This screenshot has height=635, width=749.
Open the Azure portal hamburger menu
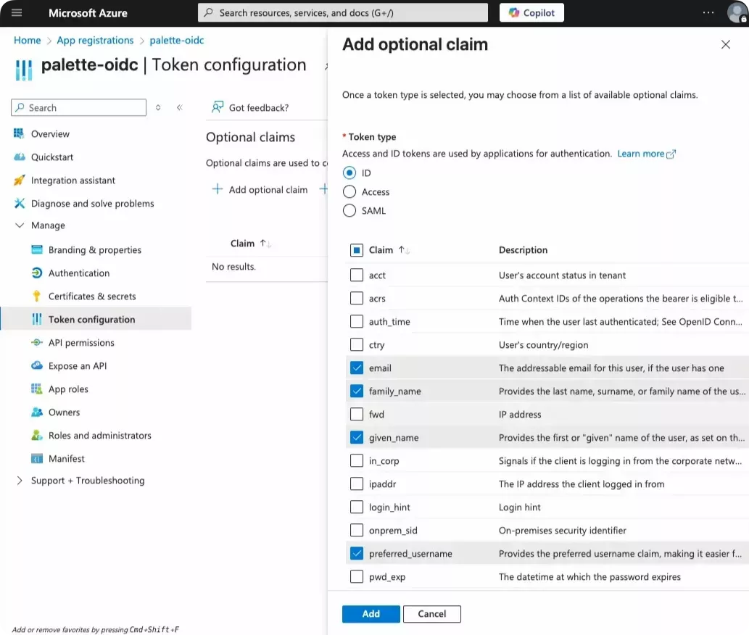click(x=17, y=12)
